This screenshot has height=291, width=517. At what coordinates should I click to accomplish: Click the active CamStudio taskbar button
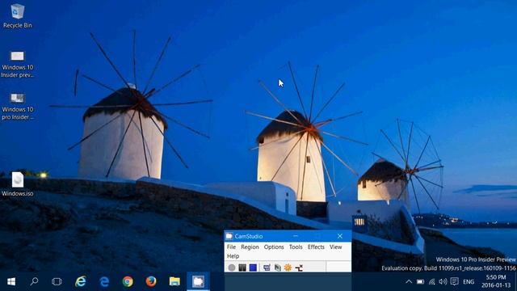click(198, 281)
